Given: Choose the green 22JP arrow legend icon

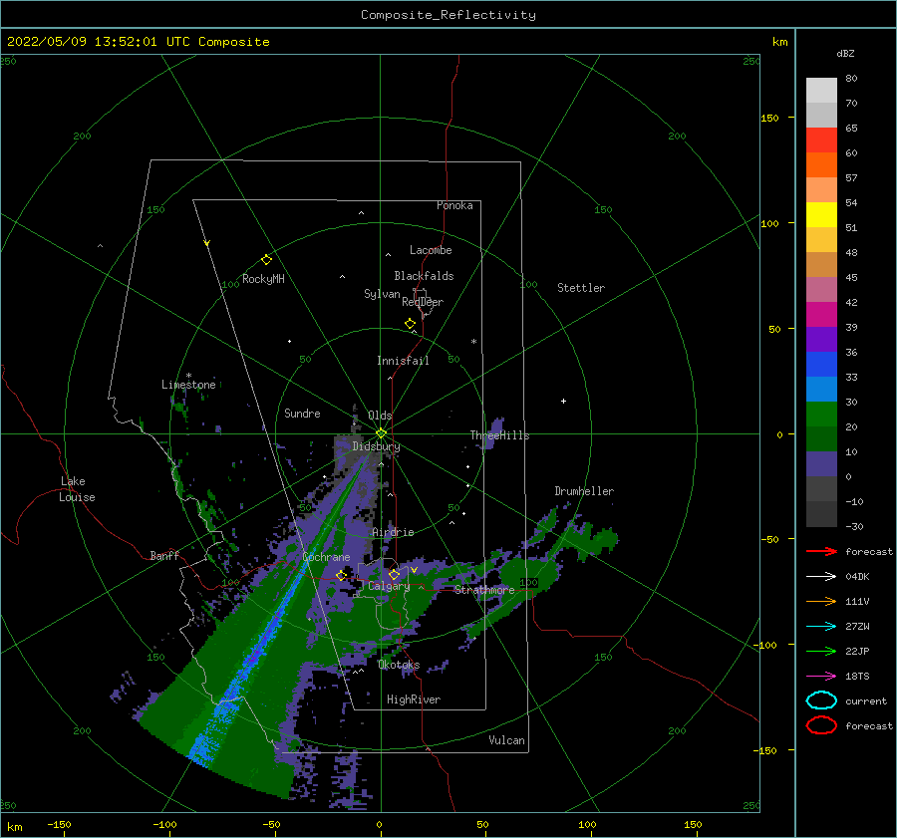Looking at the screenshot, I should click(x=821, y=651).
